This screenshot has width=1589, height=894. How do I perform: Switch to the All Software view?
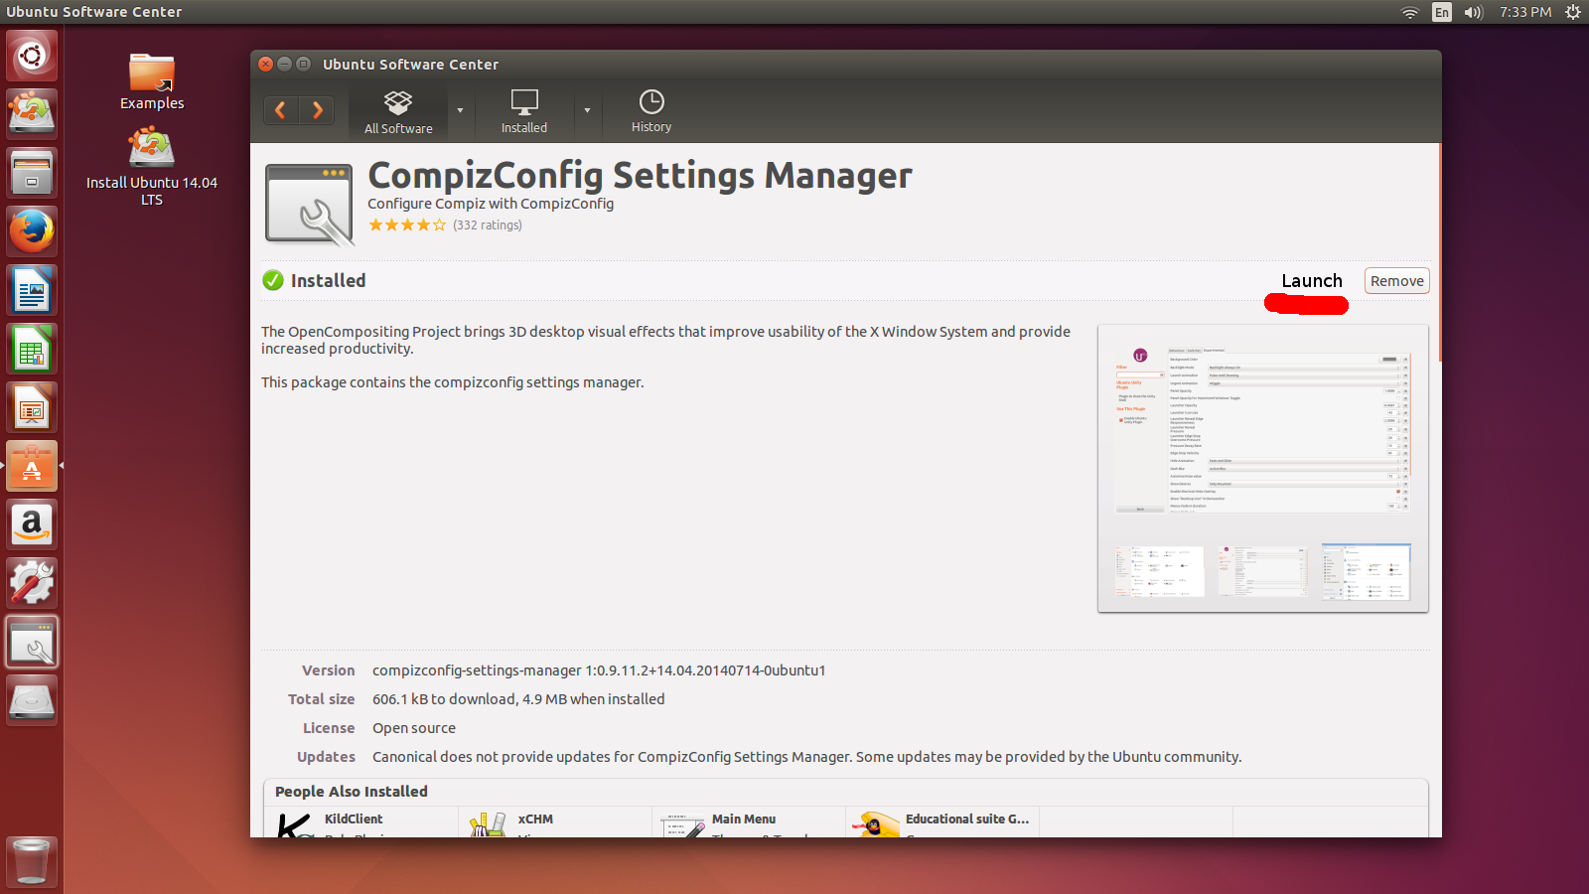tap(398, 112)
